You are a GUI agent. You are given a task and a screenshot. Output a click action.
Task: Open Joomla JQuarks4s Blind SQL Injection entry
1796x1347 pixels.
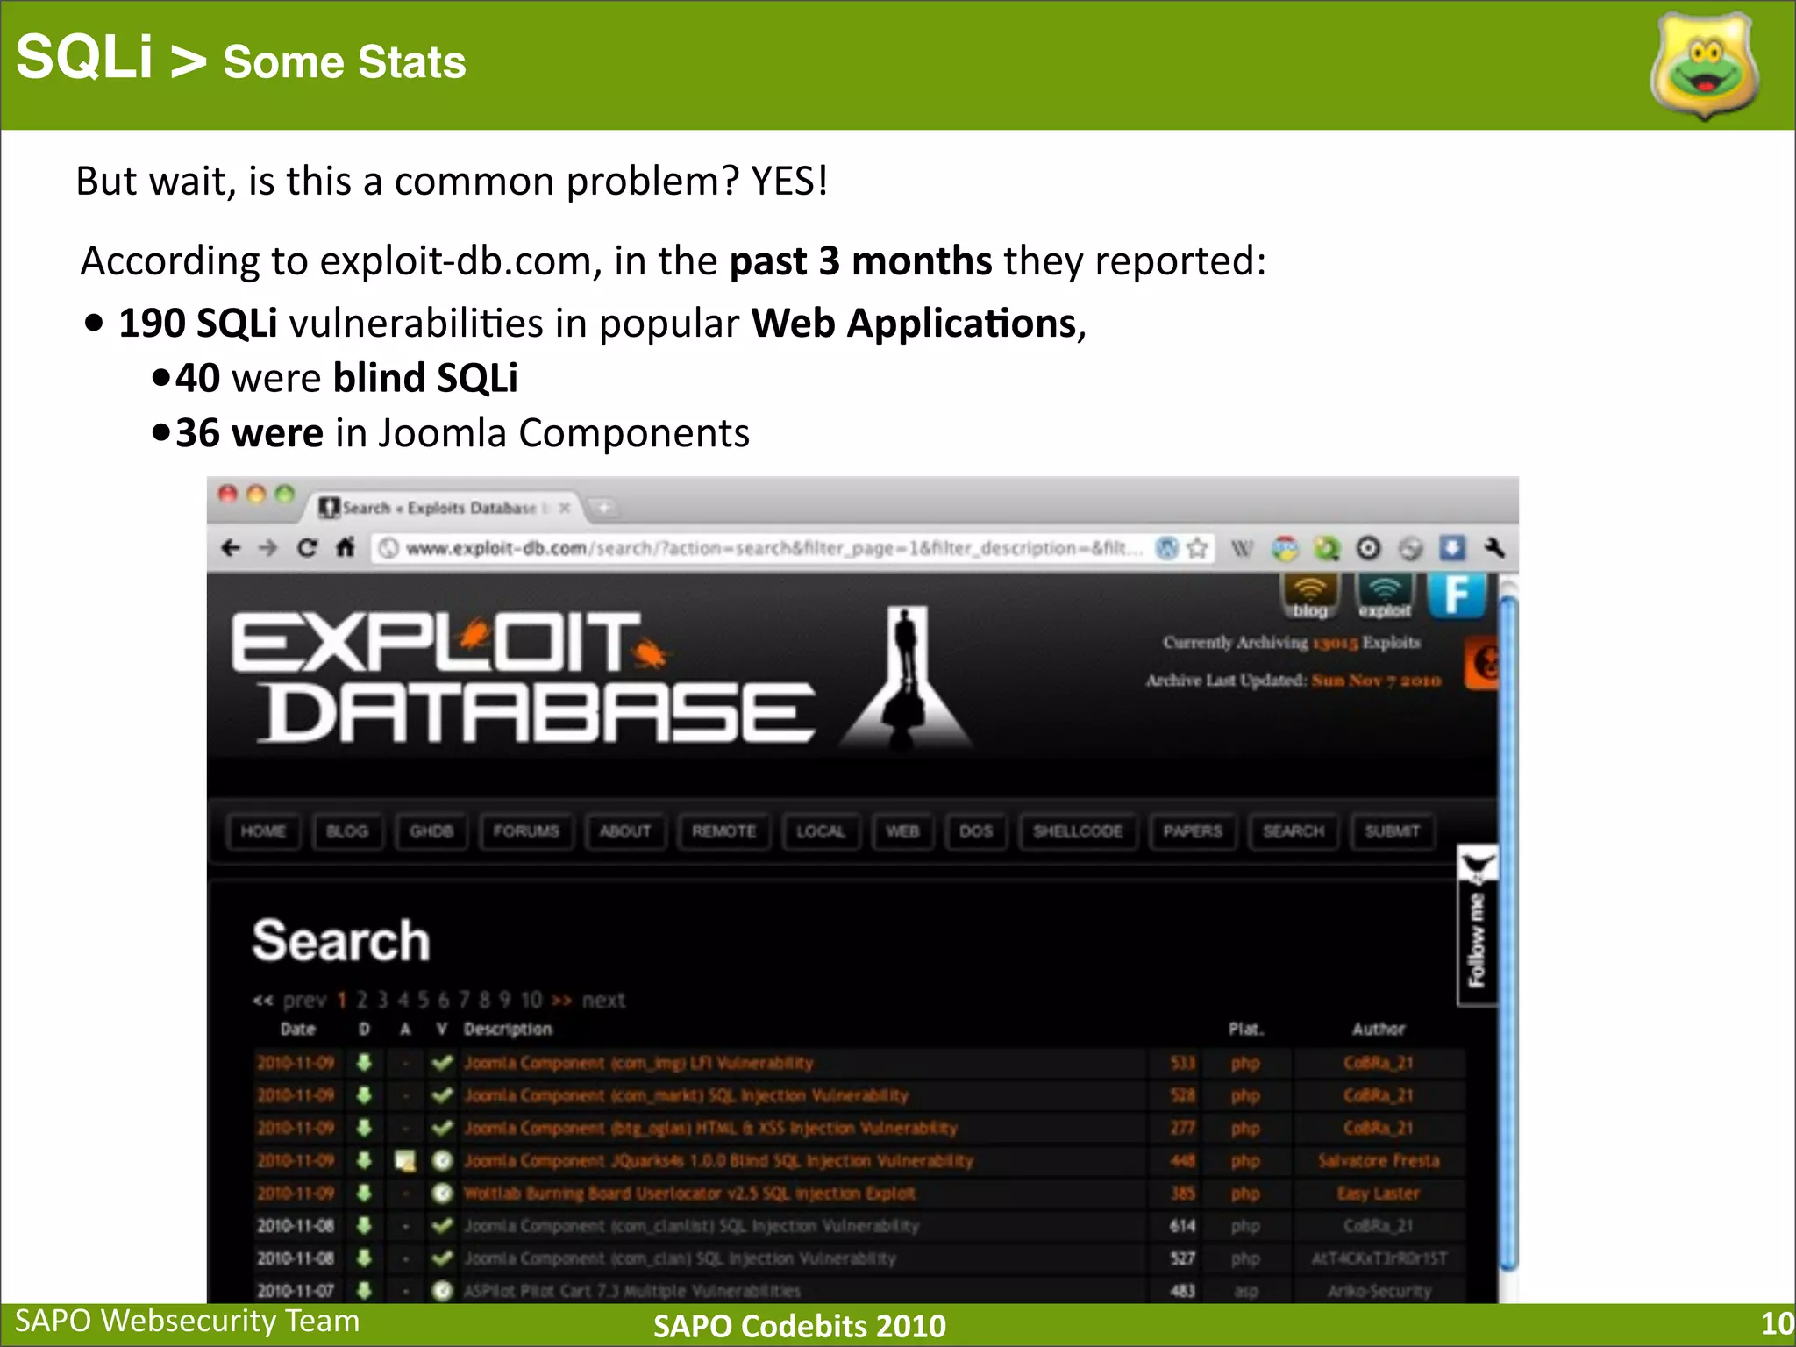click(718, 1161)
